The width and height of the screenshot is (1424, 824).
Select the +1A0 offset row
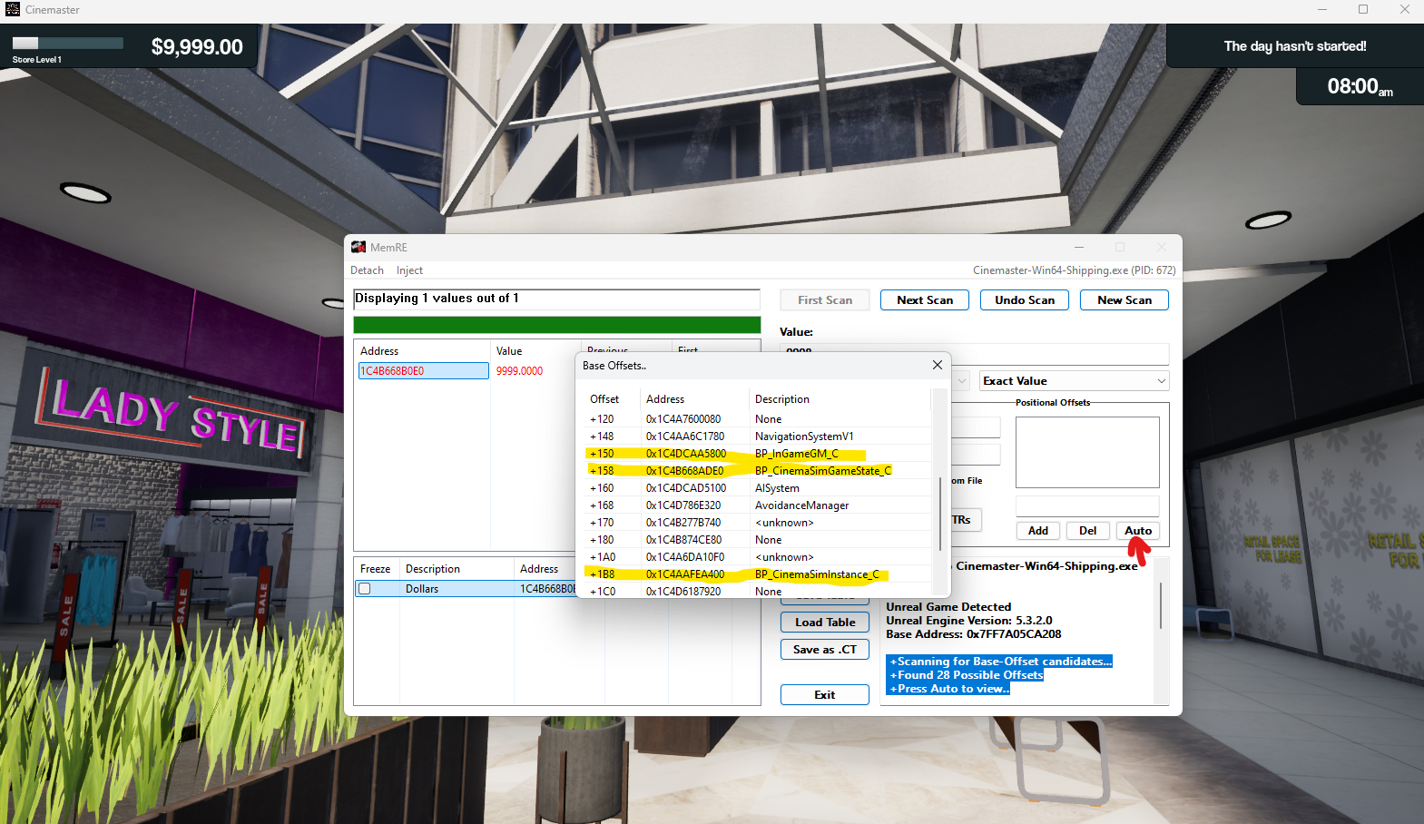tap(758, 557)
